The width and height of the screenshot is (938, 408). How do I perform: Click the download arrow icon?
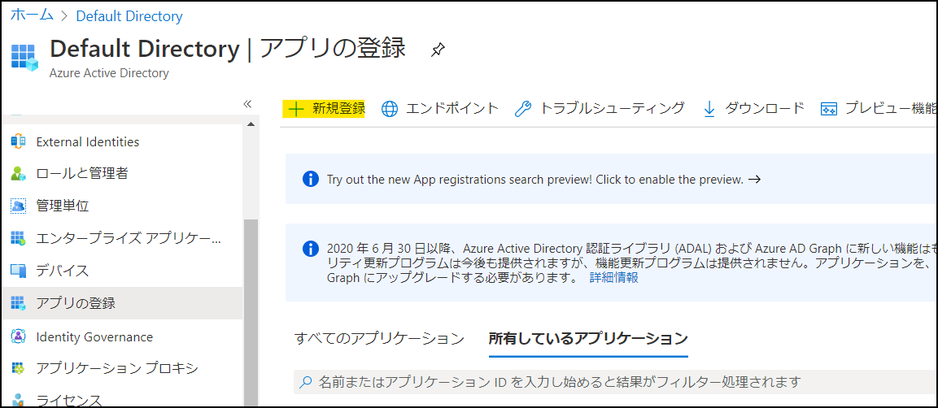pos(709,110)
